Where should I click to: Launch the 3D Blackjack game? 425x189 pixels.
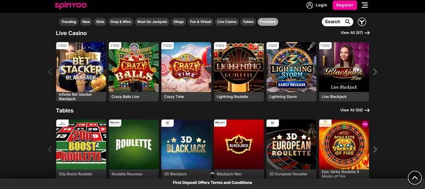pyautogui.click(x=186, y=149)
